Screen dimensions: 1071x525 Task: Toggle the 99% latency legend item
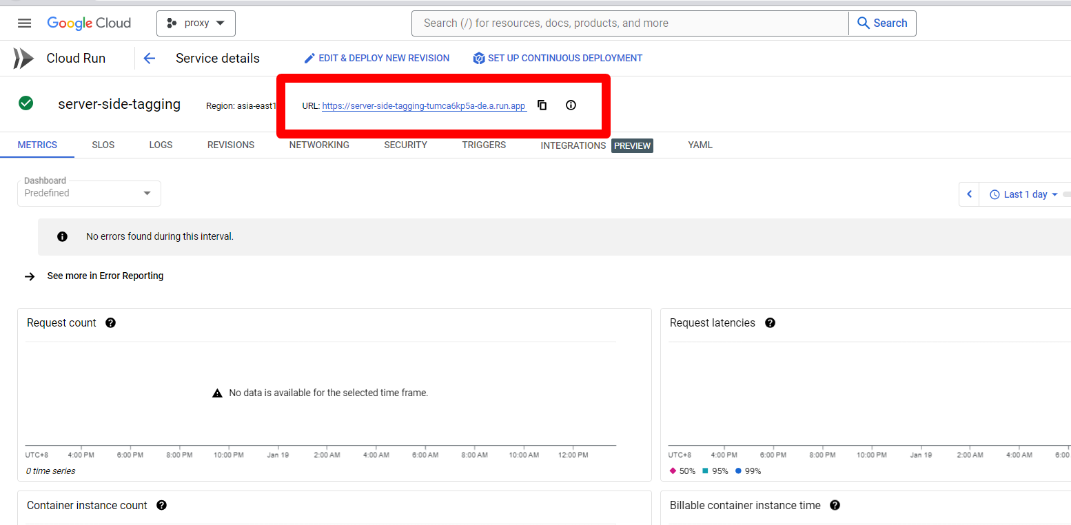point(748,471)
